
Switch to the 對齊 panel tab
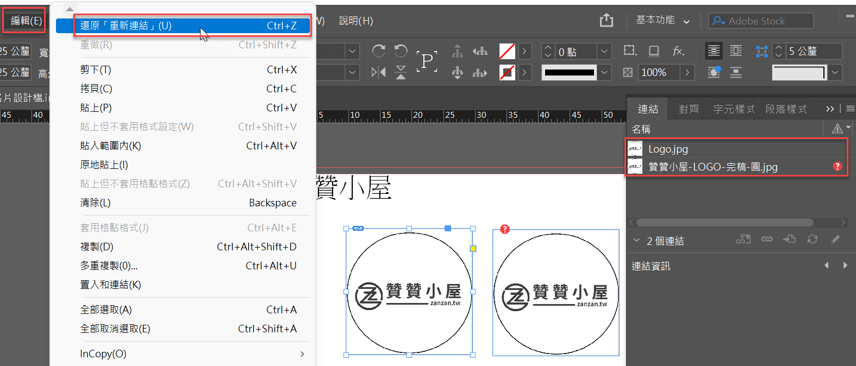pos(689,109)
